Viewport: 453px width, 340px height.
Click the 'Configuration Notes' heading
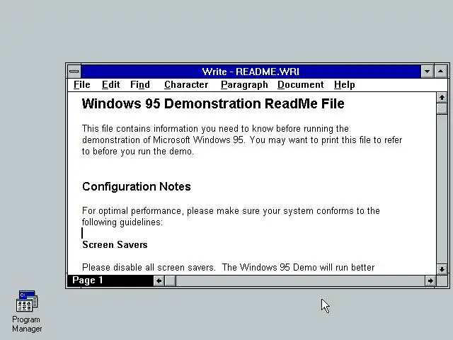[x=137, y=187]
